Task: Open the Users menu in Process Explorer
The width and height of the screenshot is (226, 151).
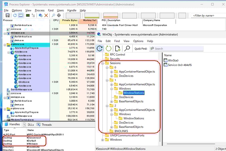Action: [60, 10]
